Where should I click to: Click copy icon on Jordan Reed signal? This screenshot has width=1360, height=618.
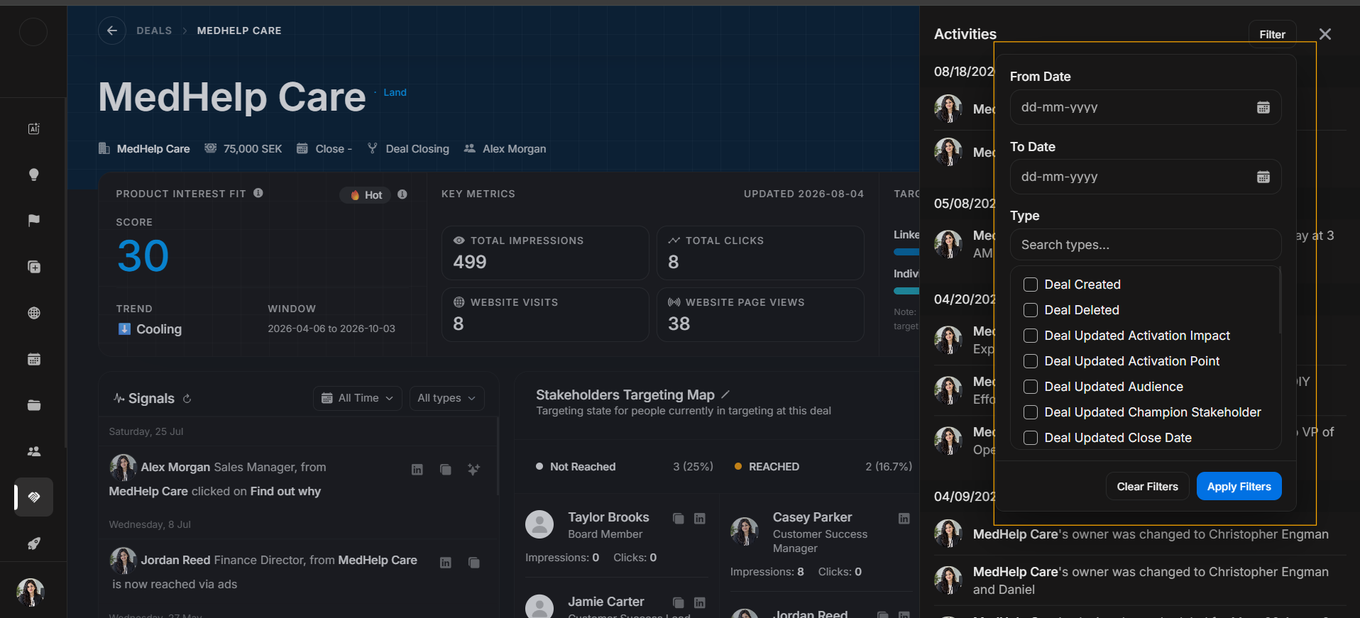(473, 563)
